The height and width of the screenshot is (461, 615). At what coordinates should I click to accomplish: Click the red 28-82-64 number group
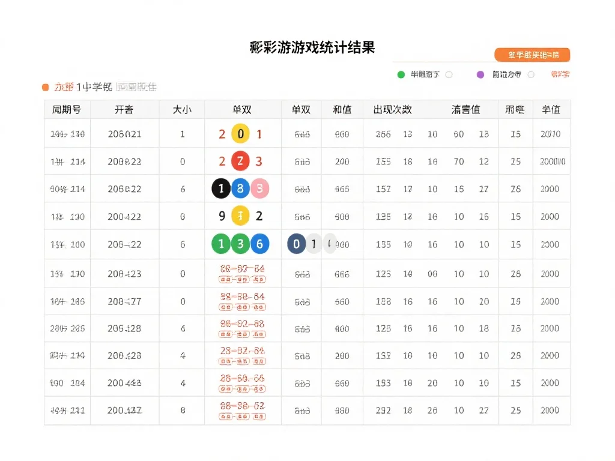coord(243,351)
